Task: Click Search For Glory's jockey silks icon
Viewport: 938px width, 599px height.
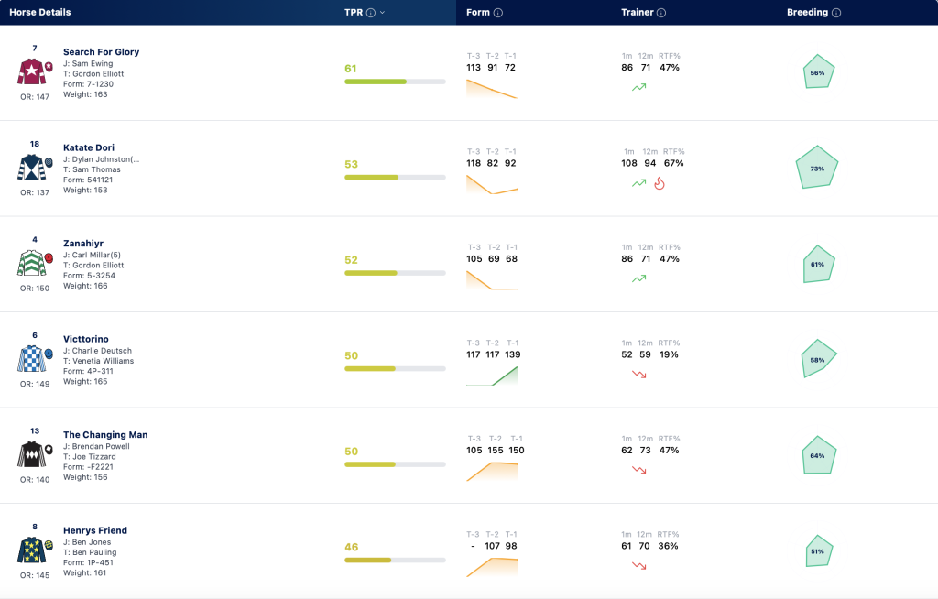Action: click(32, 71)
